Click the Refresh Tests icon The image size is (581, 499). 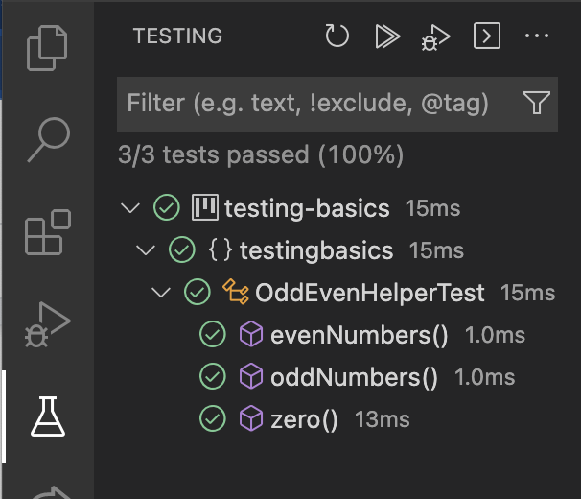click(337, 36)
